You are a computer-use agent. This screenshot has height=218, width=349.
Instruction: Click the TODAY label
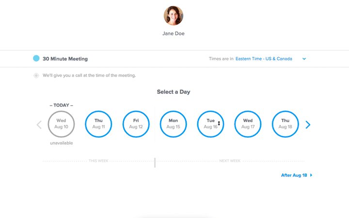click(x=62, y=105)
